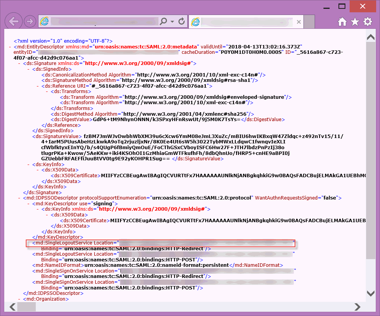Click the horizontal scrollbar right arrow

357,307
